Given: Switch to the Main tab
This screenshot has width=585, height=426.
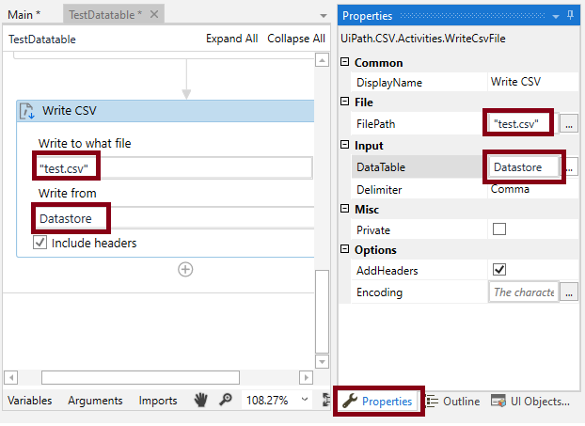Looking at the screenshot, I should point(25,14).
